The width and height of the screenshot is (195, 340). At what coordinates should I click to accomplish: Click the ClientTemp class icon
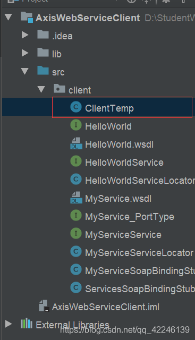tap(76, 107)
